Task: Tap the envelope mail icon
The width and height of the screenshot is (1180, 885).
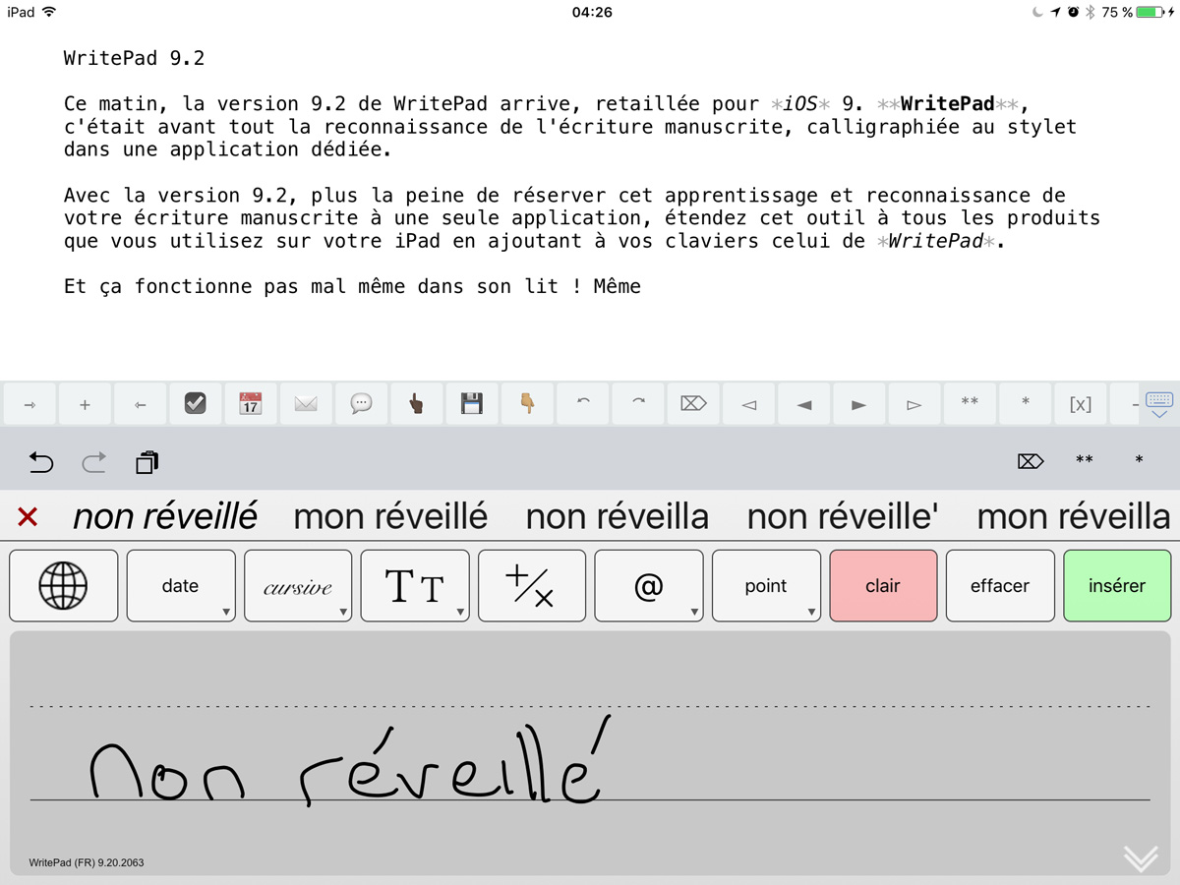Action: point(306,404)
